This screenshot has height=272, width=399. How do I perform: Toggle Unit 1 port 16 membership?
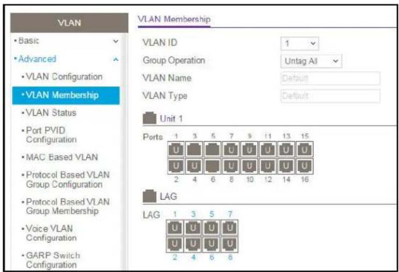(304, 166)
